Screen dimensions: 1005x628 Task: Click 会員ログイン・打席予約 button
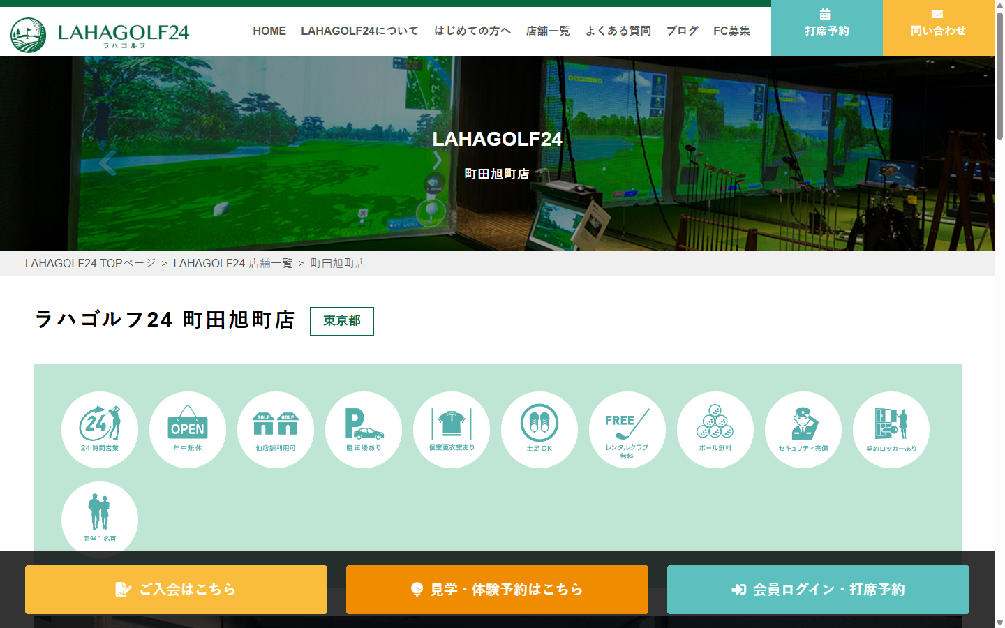tap(818, 590)
